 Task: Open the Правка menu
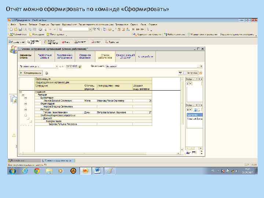coord(23,25)
